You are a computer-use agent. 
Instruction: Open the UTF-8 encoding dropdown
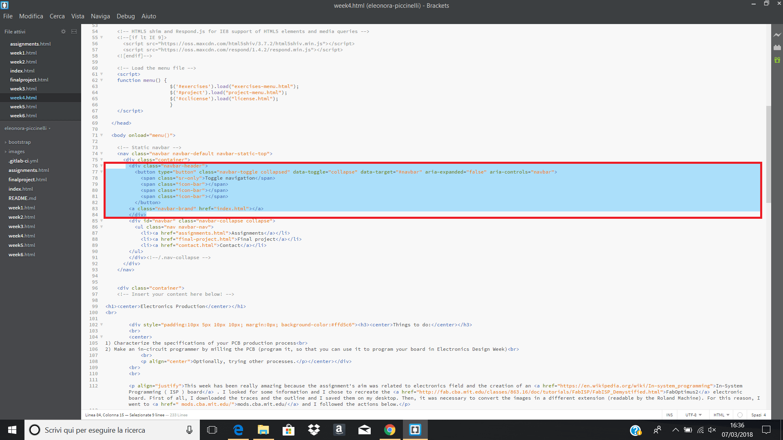[x=693, y=415]
